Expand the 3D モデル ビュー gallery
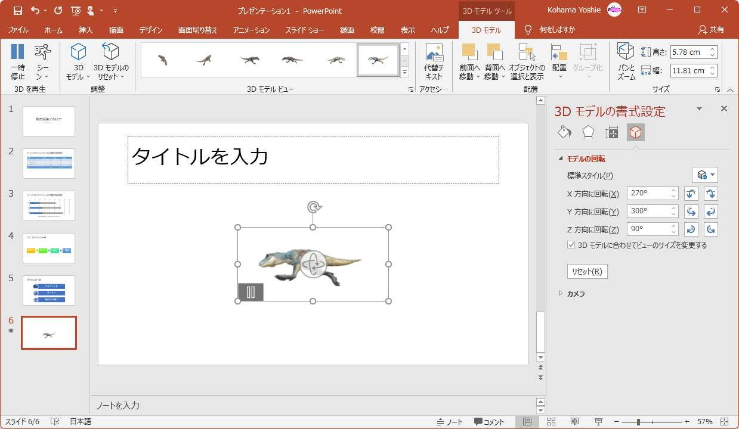The height and width of the screenshot is (429, 739). (404, 73)
